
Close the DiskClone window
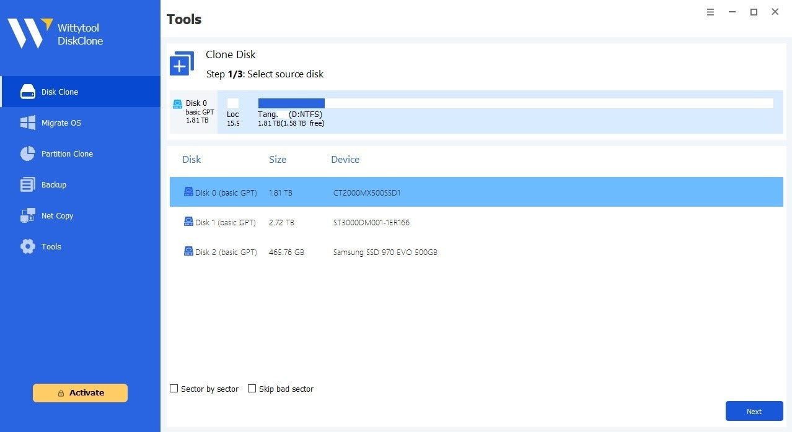(x=775, y=12)
